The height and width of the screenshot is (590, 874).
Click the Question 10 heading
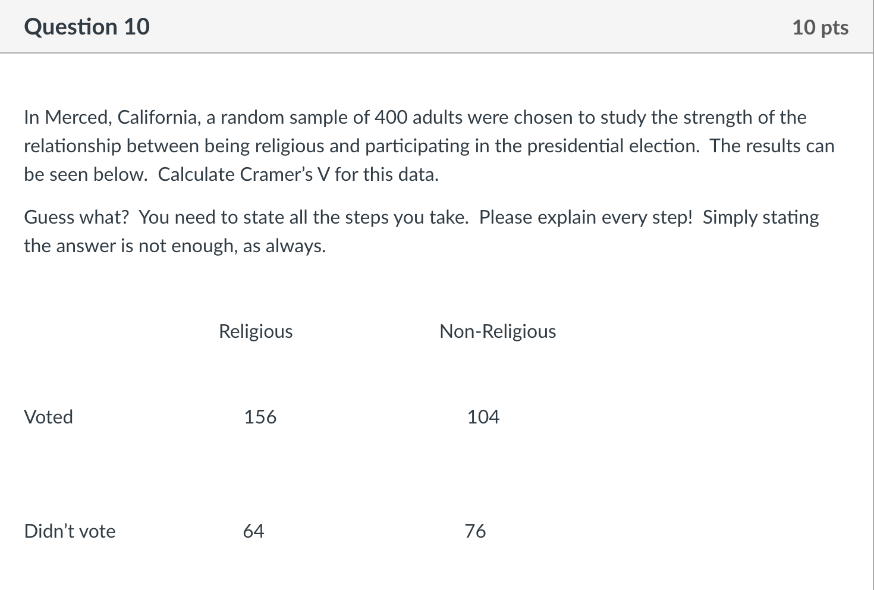pyautogui.click(x=87, y=27)
